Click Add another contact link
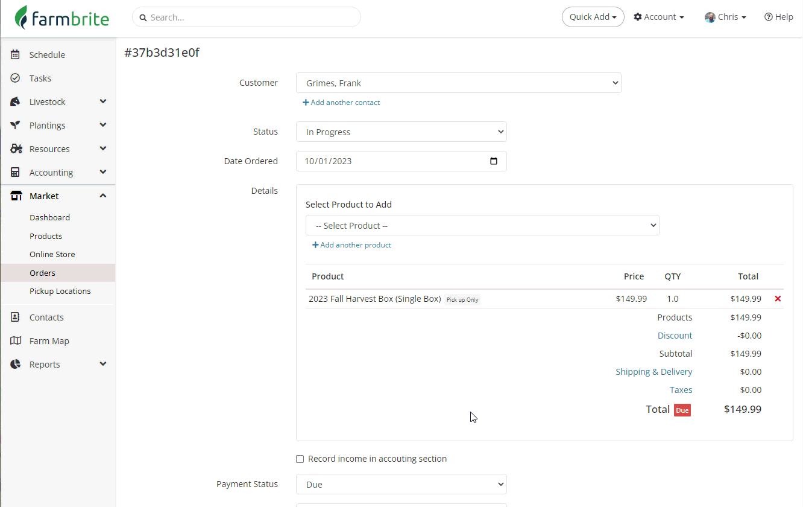The image size is (803, 507). (342, 103)
